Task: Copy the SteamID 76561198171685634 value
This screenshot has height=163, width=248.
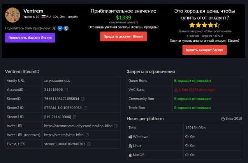Action: 83,99
